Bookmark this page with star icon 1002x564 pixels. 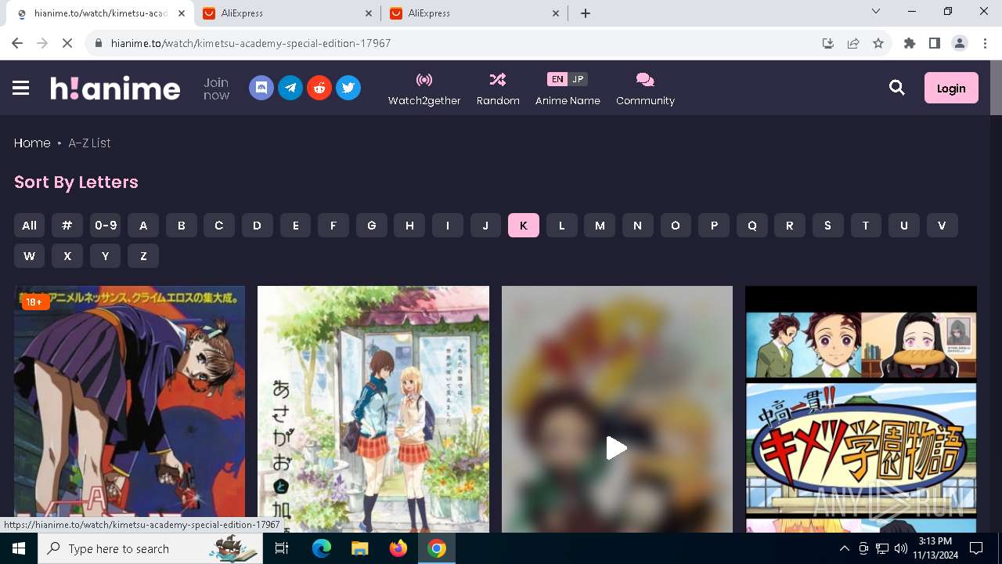(x=878, y=43)
